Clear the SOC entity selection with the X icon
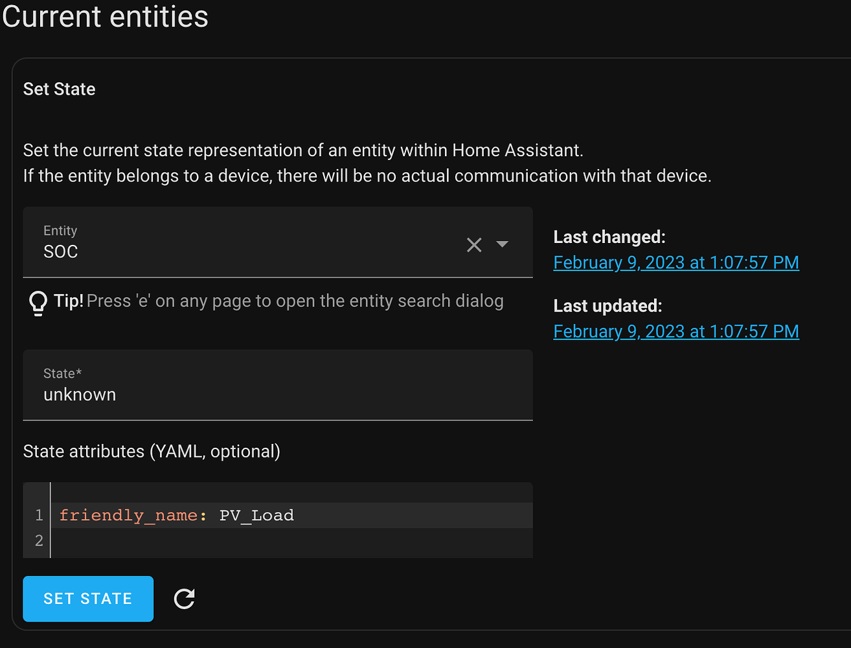 [474, 244]
